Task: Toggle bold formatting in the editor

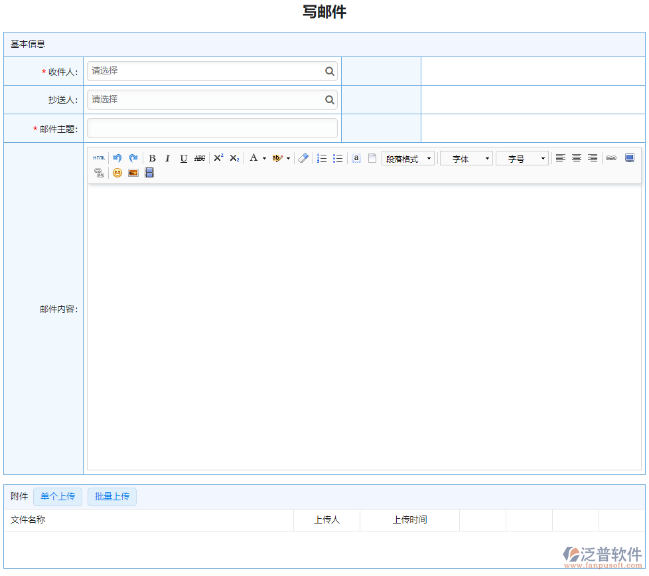Action: pyautogui.click(x=152, y=157)
